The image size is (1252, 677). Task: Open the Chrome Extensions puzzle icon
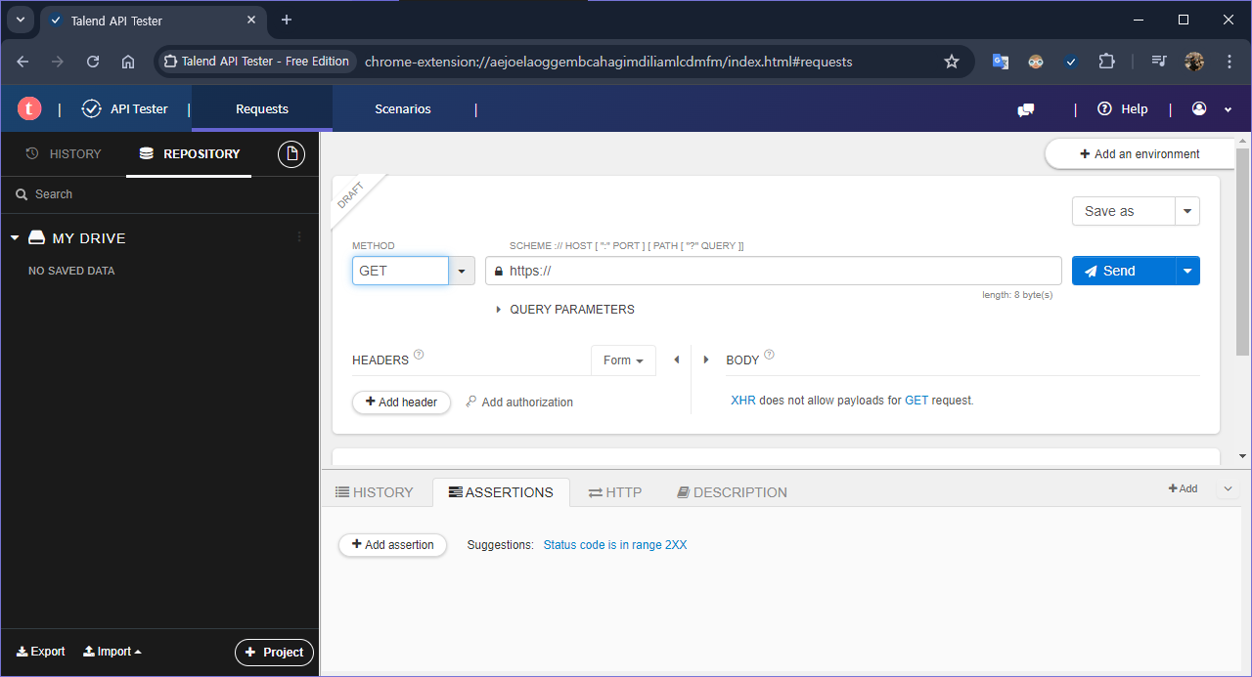click(1106, 62)
